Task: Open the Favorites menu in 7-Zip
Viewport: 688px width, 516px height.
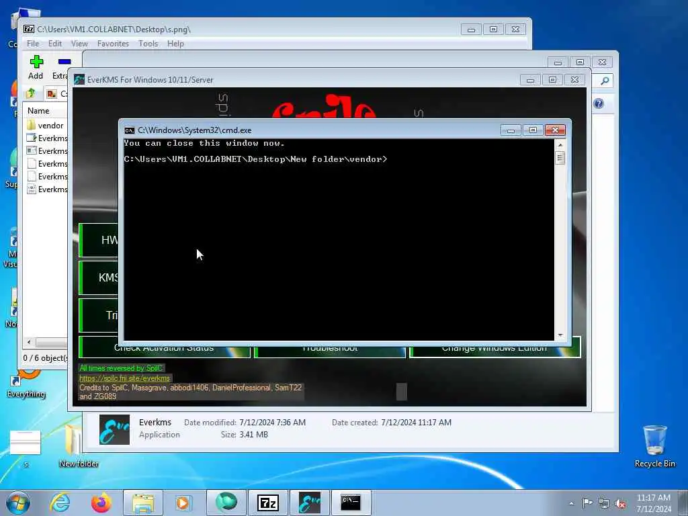Action: (113, 44)
